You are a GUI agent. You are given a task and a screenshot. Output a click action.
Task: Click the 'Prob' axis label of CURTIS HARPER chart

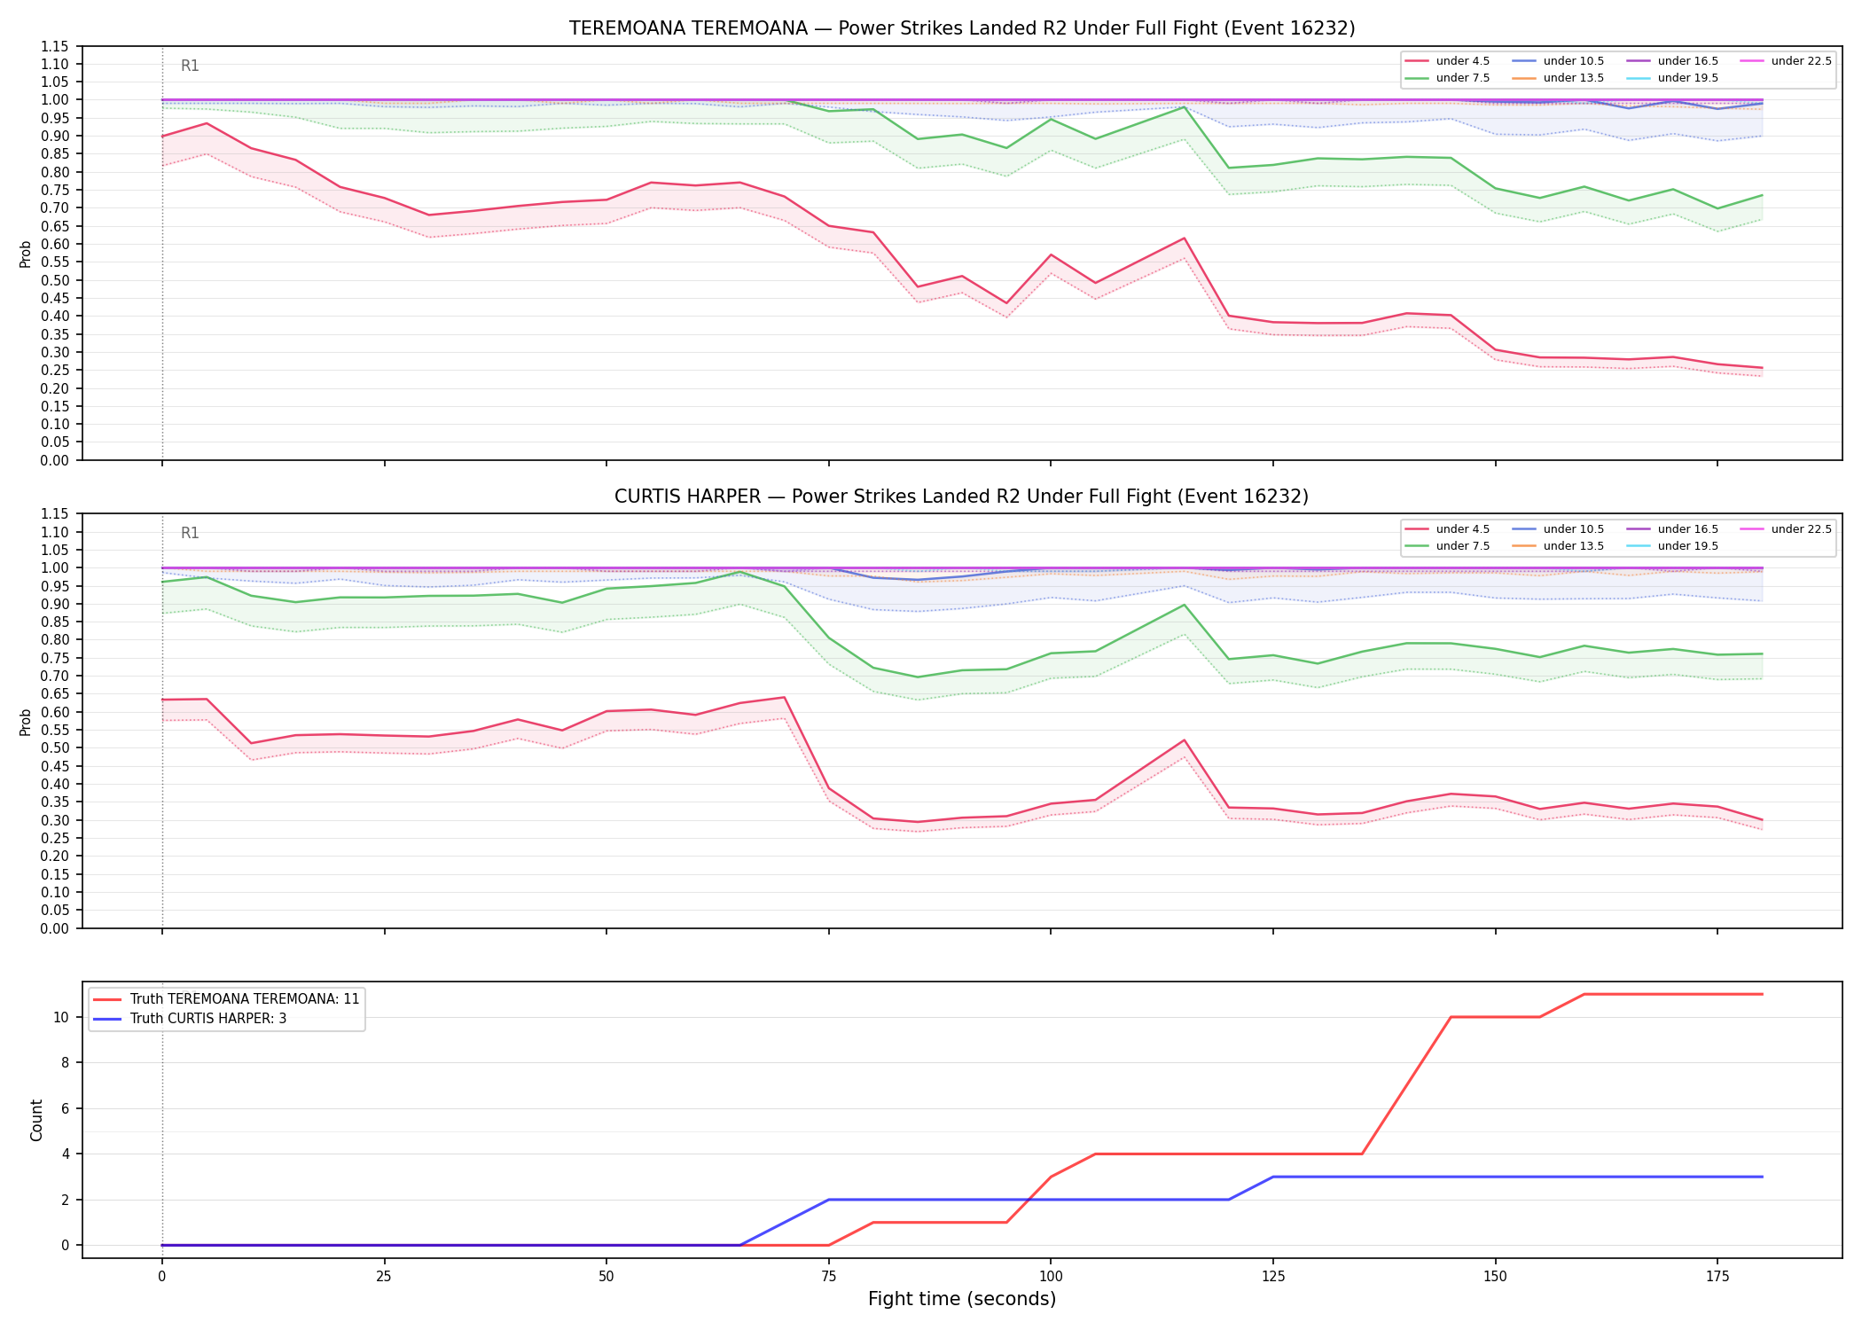pos(26,722)
